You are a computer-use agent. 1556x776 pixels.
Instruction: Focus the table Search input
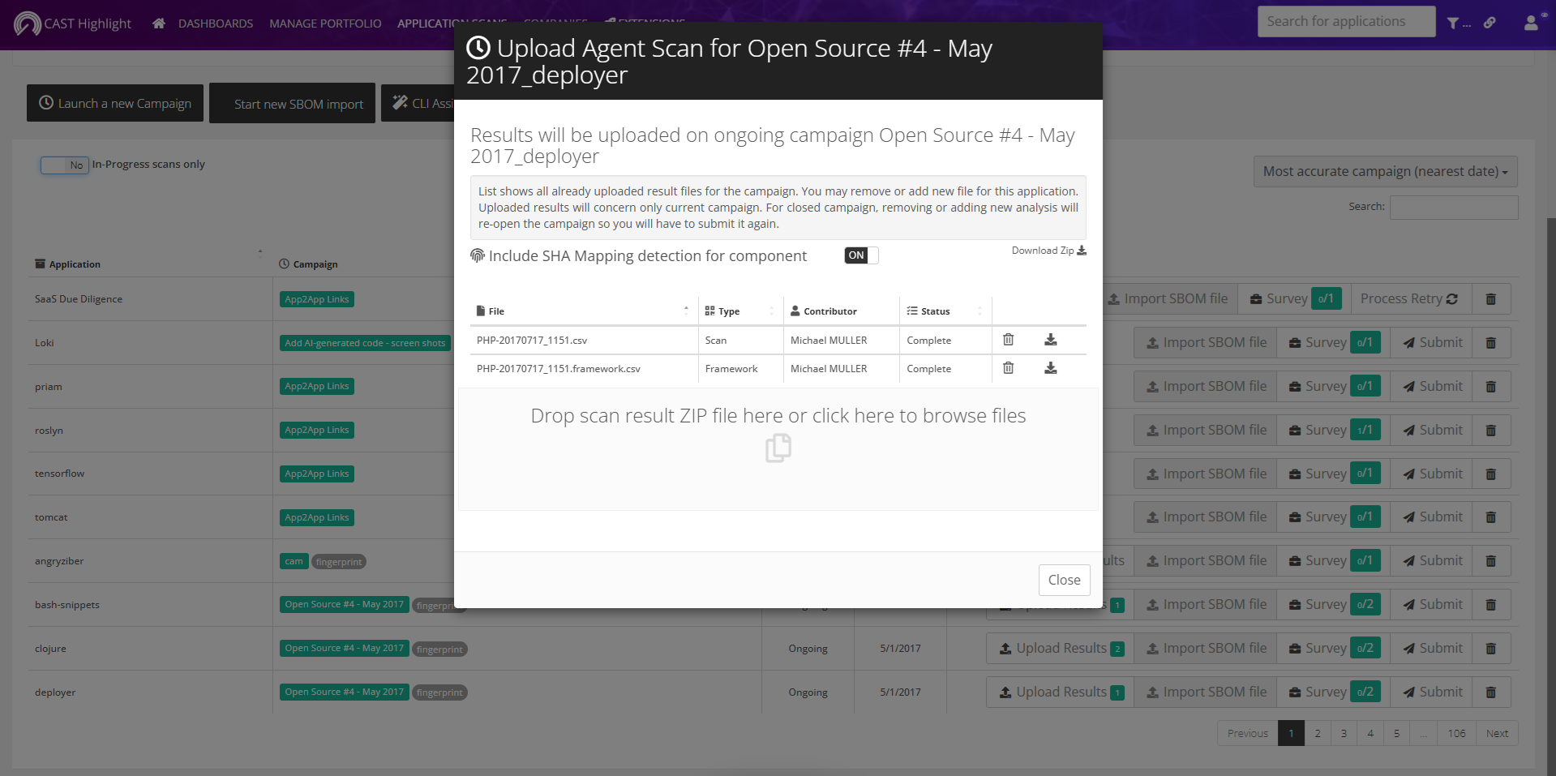point(1454,208)
